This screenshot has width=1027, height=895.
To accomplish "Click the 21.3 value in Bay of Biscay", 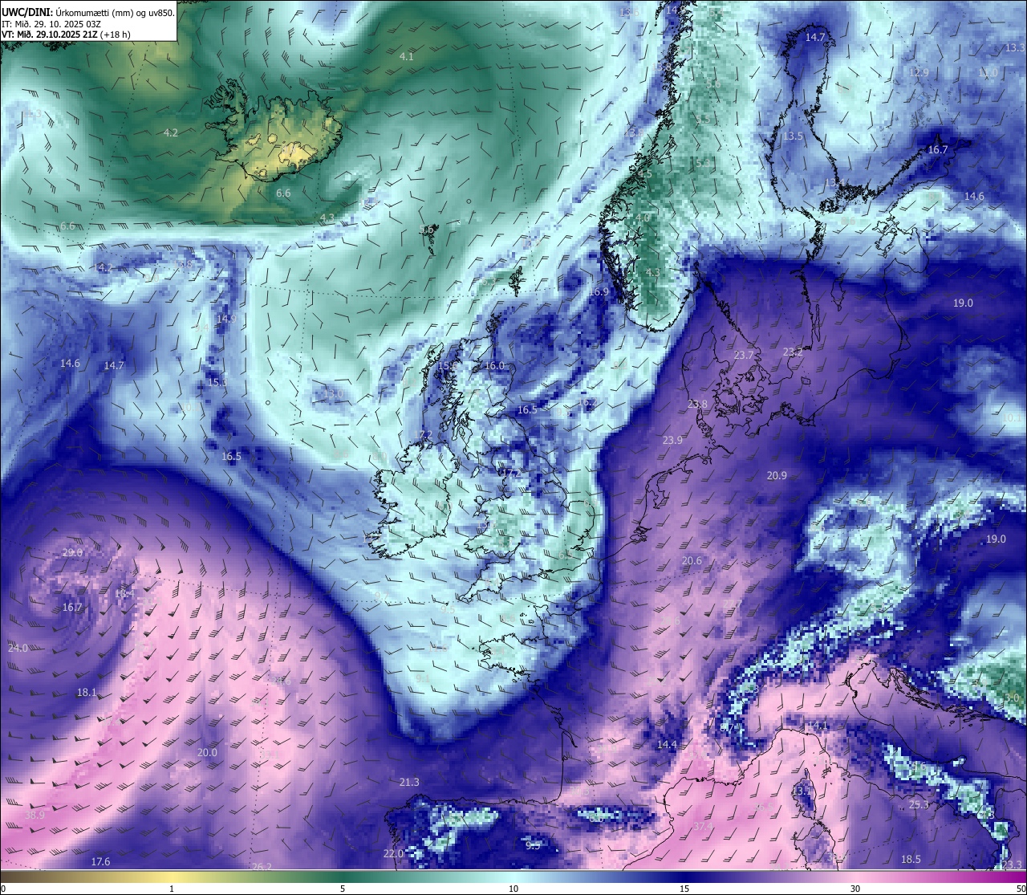I will 409,782.
